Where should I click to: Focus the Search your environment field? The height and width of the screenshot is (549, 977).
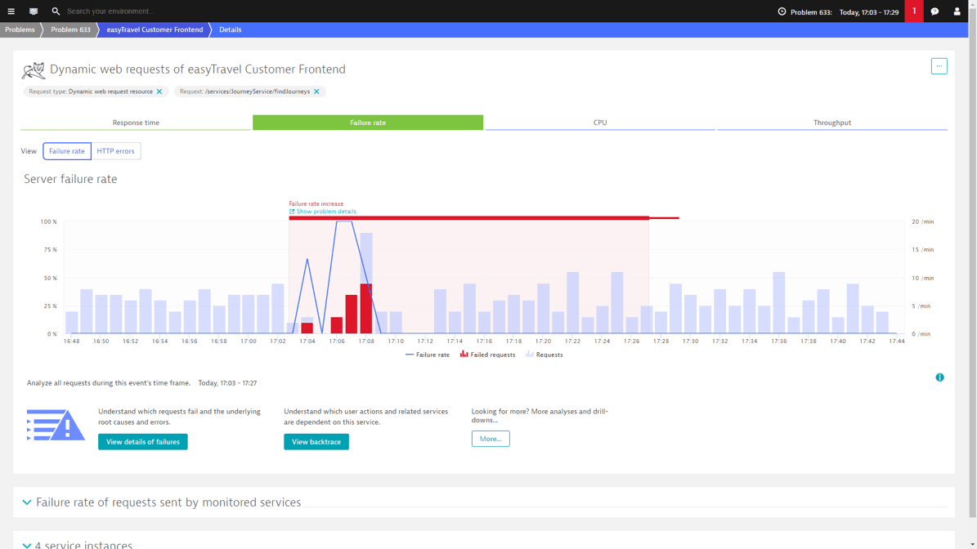pos(111,11)
